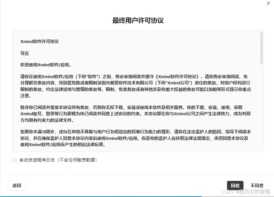Toggle the log-sending consent option

point(14,160)
